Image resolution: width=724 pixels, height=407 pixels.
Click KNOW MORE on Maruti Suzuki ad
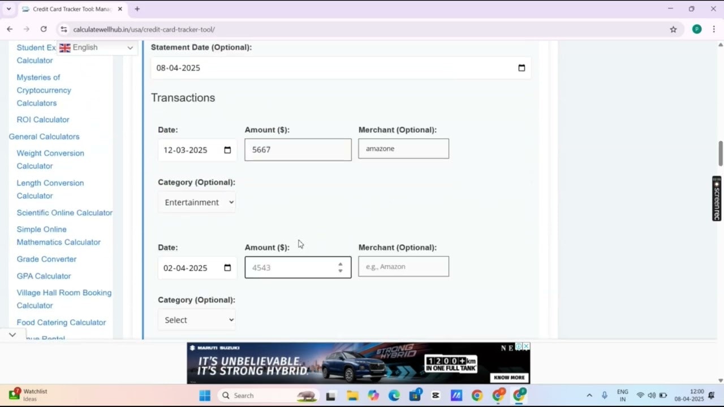(x=509, y=378)
